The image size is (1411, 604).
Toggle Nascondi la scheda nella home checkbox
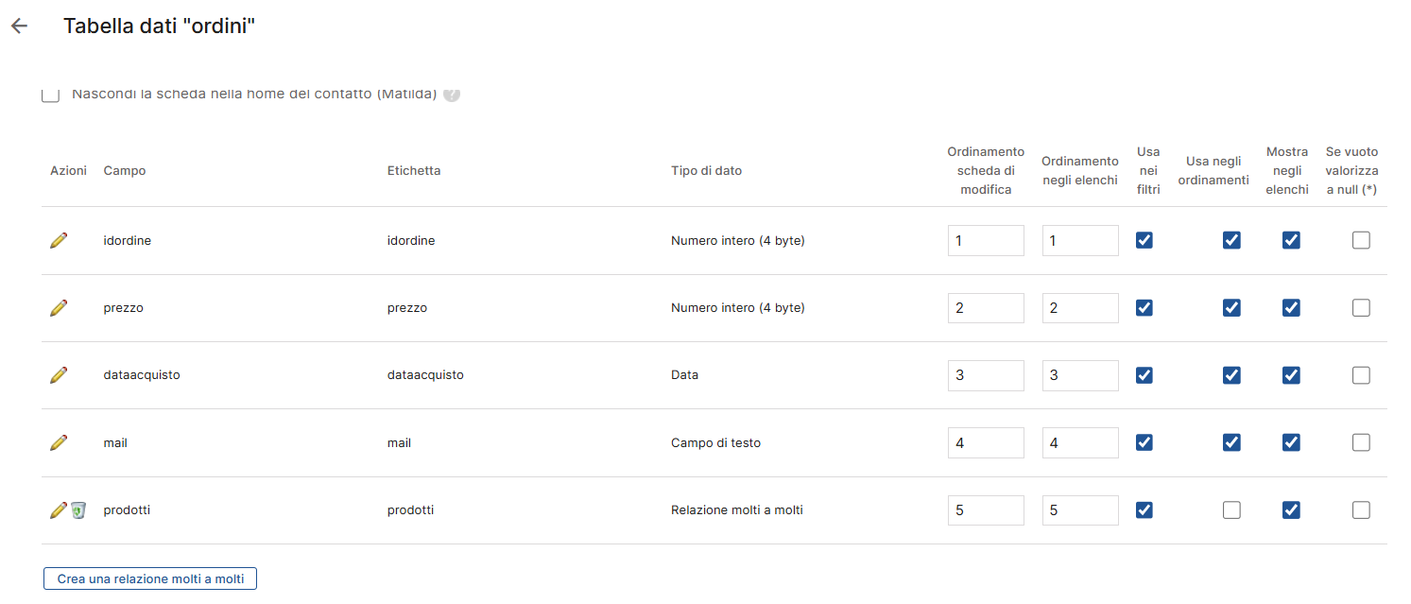point(51,95)
